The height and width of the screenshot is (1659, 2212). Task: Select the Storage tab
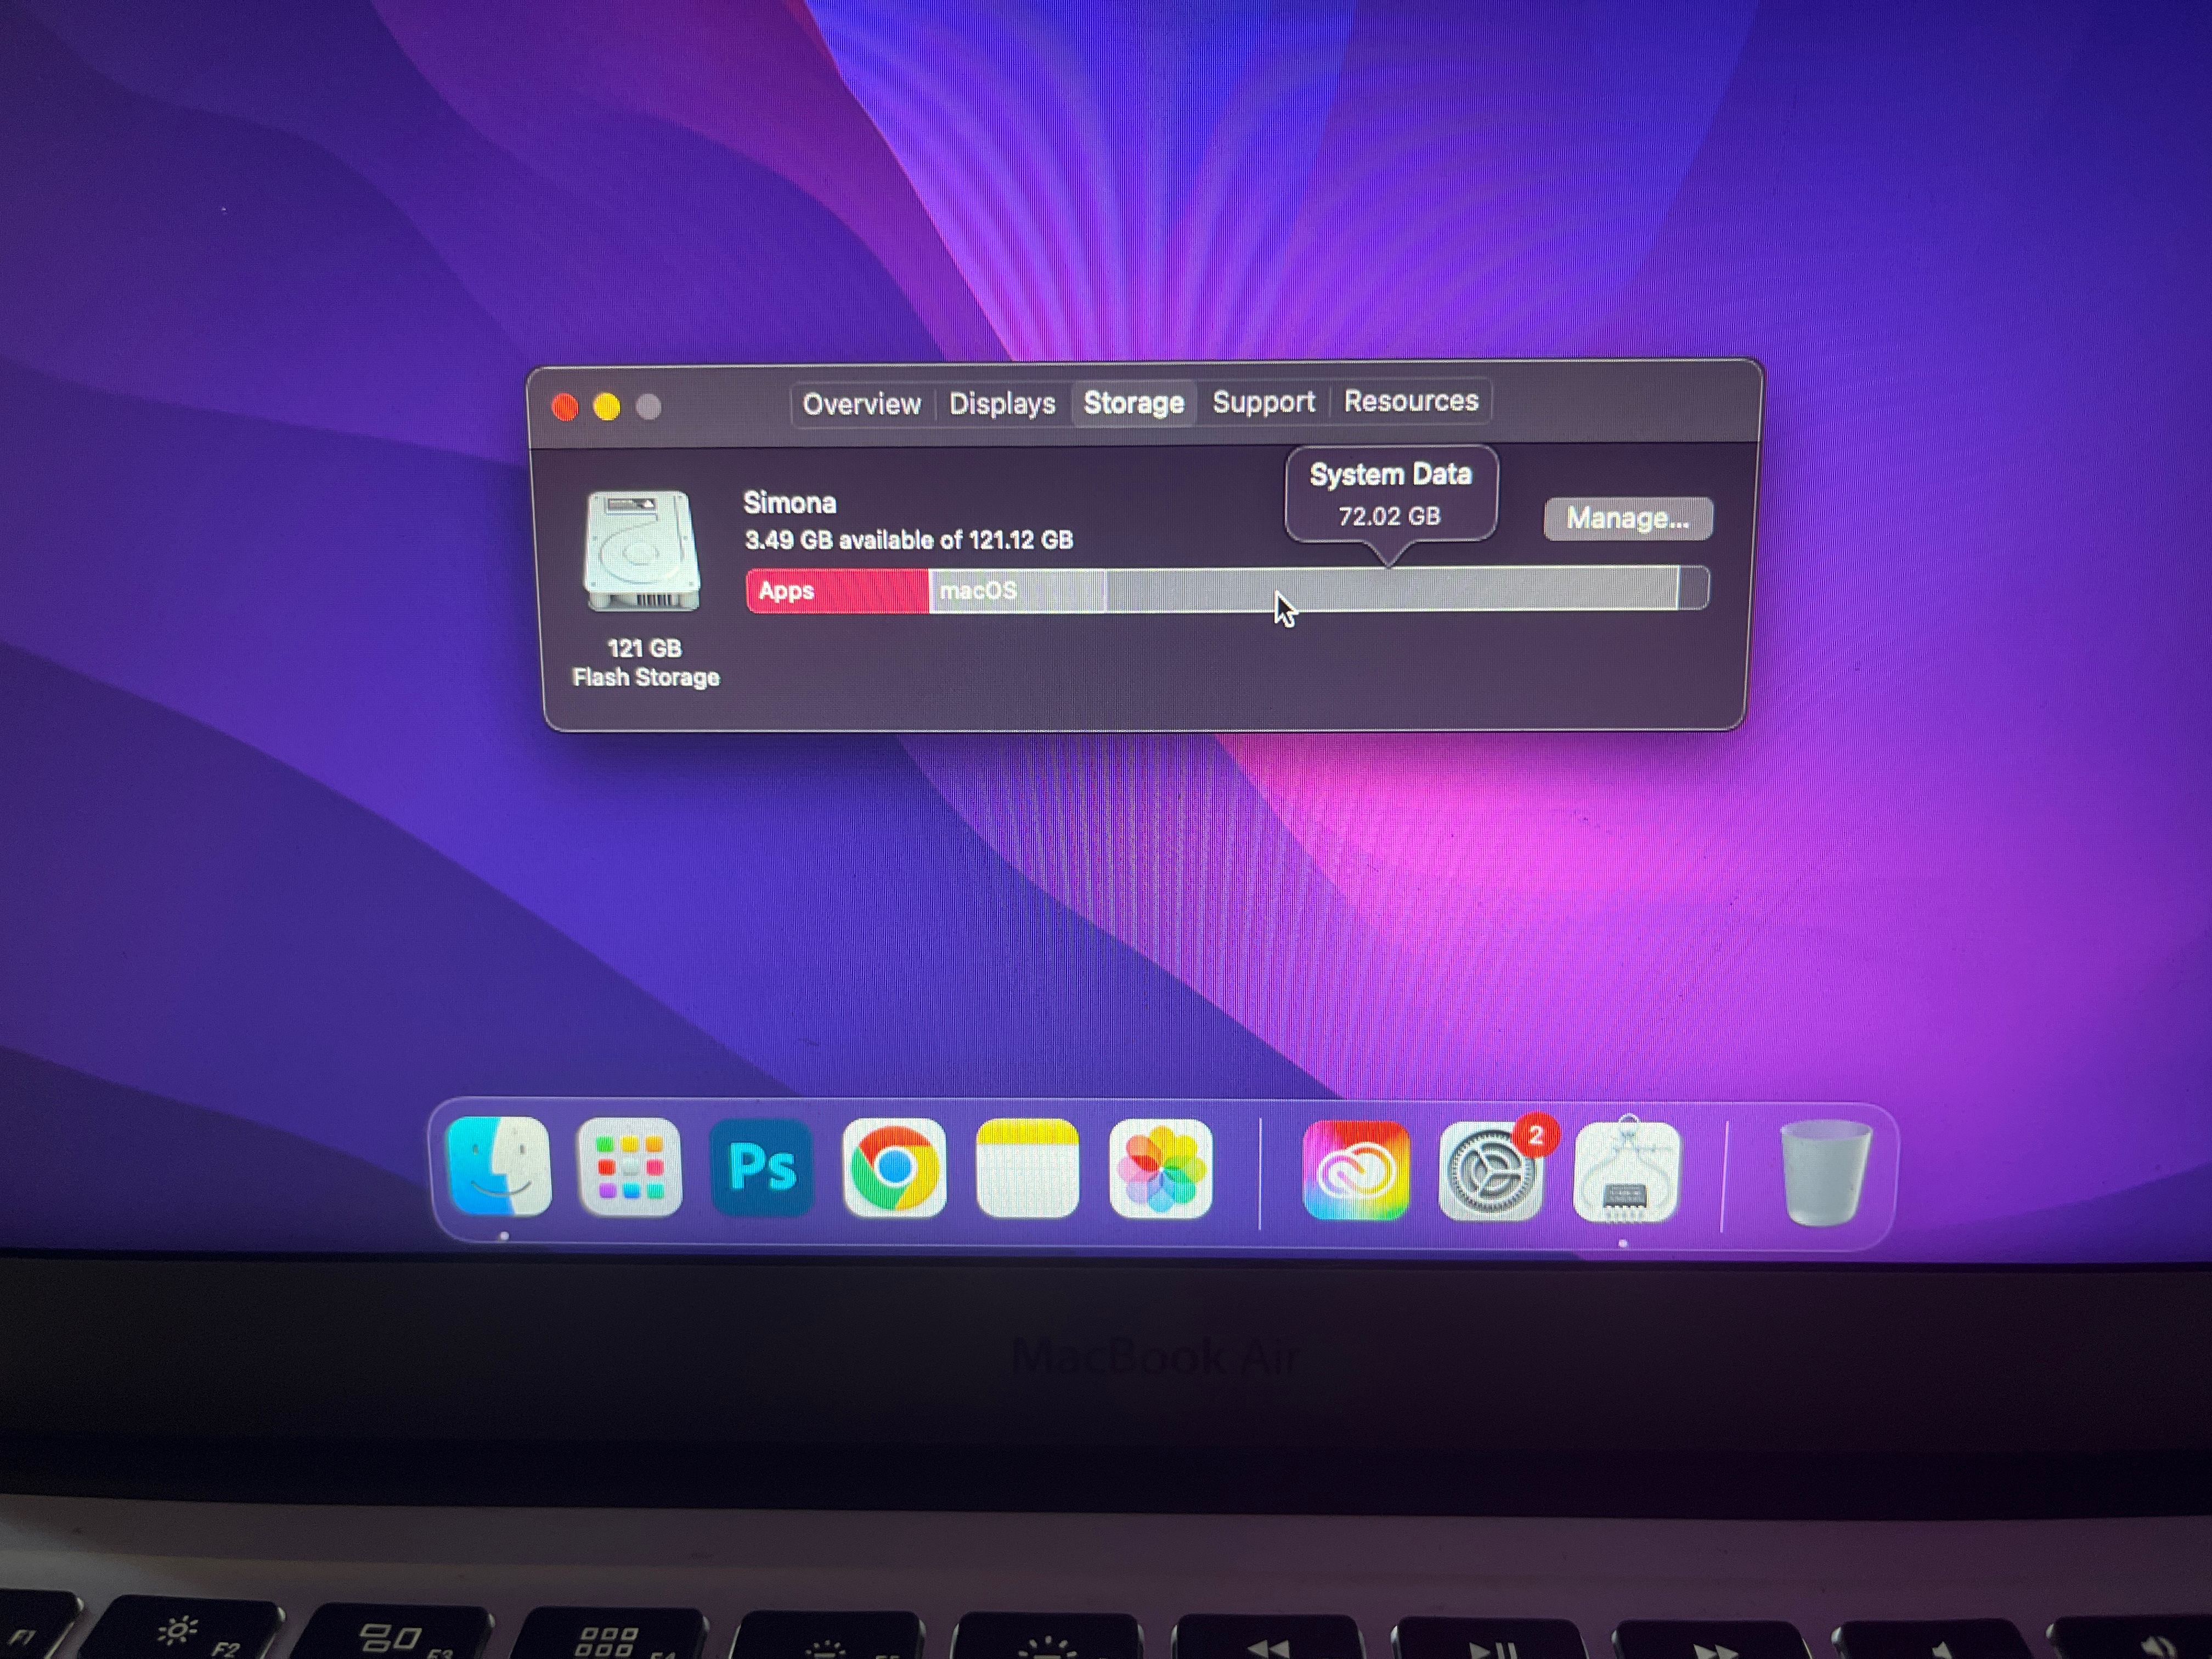[1133, 403]
